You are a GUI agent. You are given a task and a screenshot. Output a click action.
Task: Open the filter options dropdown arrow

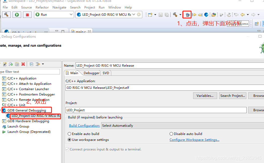pos(43,64)
